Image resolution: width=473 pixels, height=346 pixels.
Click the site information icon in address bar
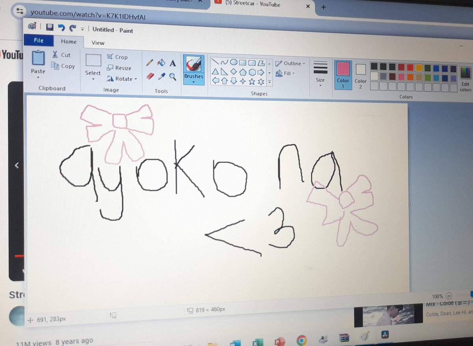19,11
